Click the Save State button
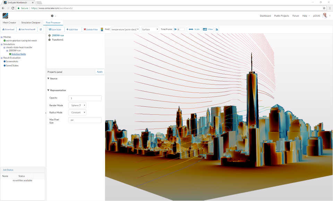333x201 pixels. [x=55, y=29]
